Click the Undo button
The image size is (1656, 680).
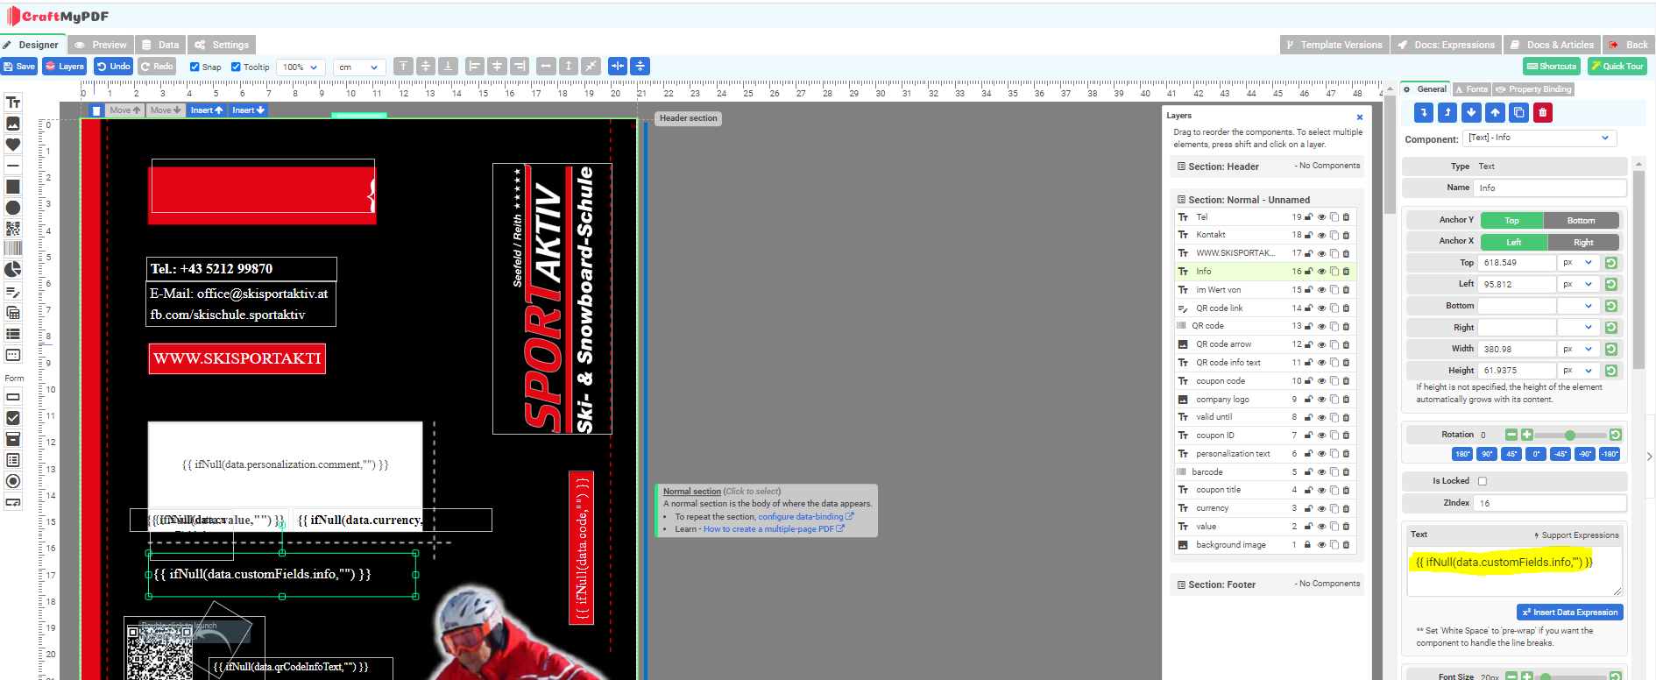pyautogui.click(x=114, y=67)
